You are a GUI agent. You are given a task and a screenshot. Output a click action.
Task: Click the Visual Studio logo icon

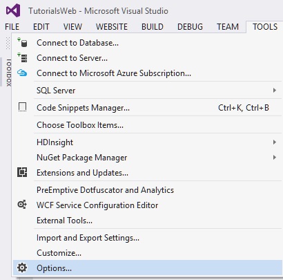(13, 10)
